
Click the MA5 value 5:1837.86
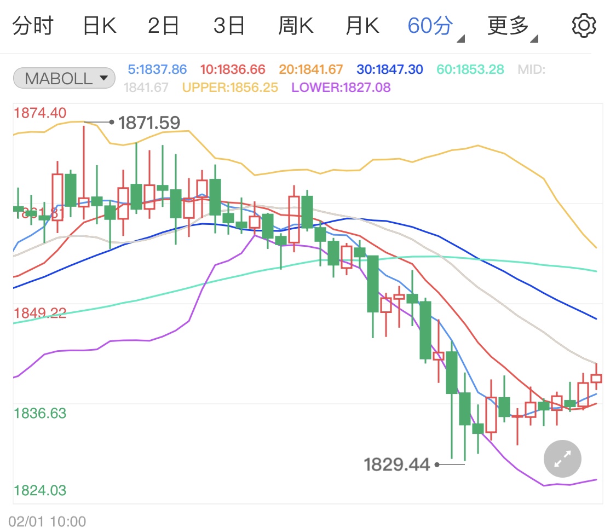click(157, 69)
